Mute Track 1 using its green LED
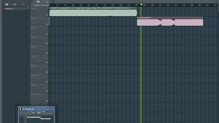219x123 pixels. coord(47,15)
